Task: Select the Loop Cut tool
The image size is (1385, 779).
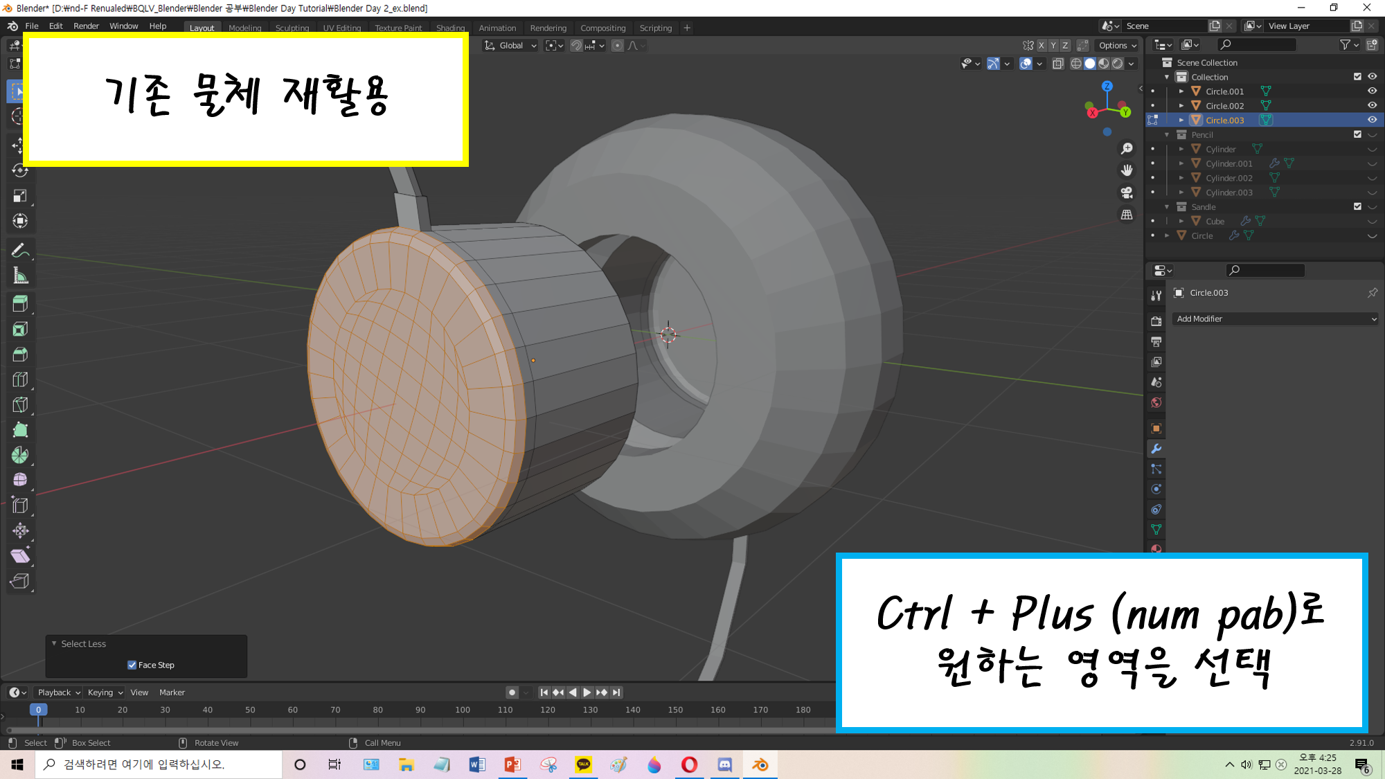Action: coord(20,379)
